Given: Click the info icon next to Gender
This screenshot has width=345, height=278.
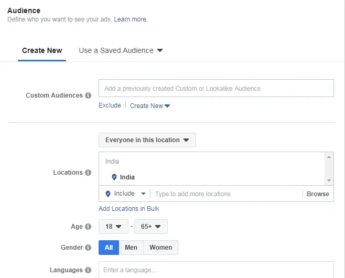Looking at the screenshot, I should point(88,248).
